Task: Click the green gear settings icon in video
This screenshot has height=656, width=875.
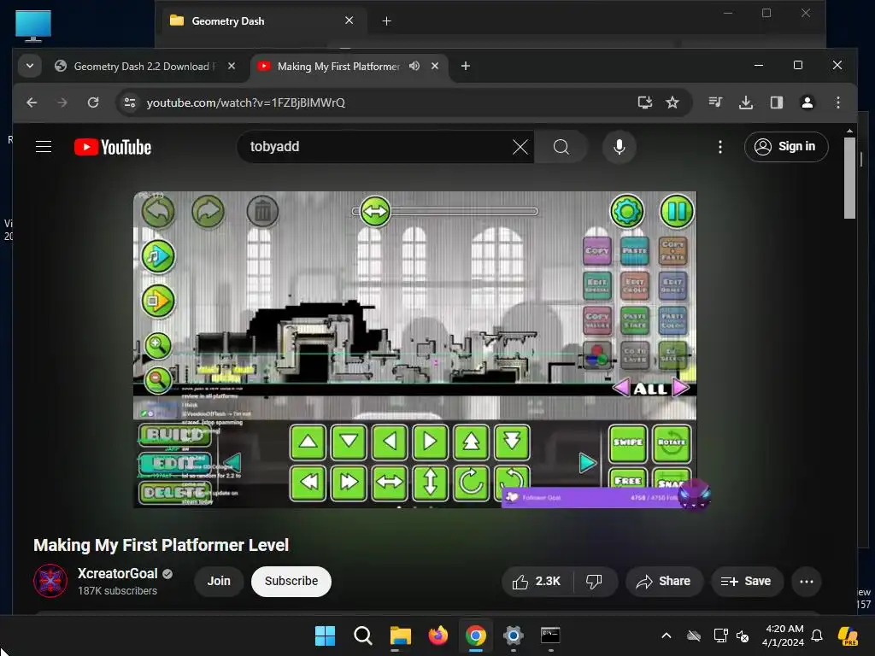Action: (x=626, y=212)
